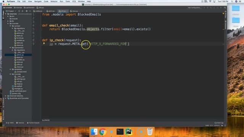Screen dimensions: 244x137
Task: Open the Trash in the dock
Action: (x=150, y=132)
